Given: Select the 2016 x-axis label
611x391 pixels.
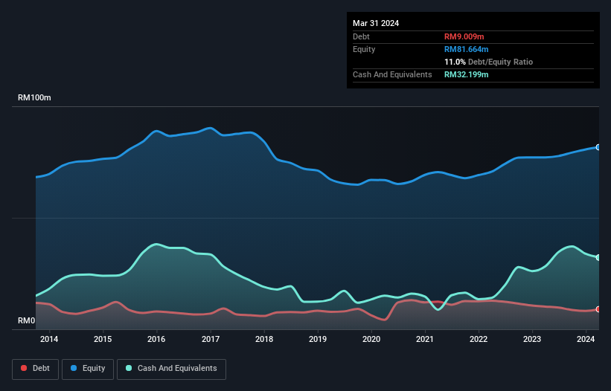Looking at the screenshot, I should click(156, 340).
